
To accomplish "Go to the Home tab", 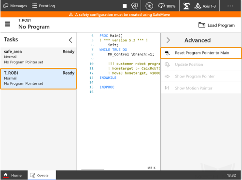I will (14, 175).
